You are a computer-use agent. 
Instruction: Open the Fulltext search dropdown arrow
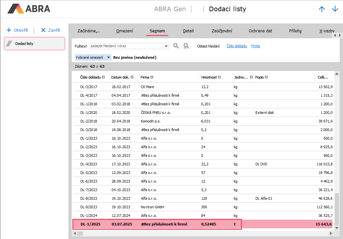coord(166,46)
